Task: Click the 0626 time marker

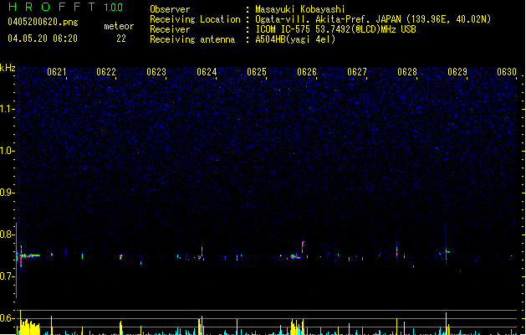Action: (307, 72)
